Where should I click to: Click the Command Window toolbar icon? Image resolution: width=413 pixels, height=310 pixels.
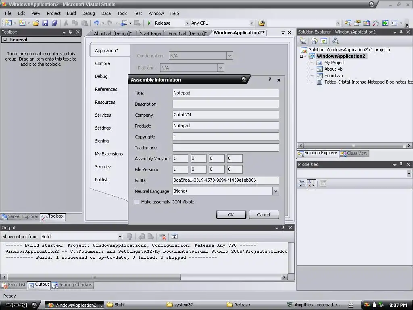394,23
